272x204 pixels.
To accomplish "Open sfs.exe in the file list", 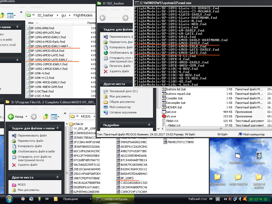I will 171,116.
